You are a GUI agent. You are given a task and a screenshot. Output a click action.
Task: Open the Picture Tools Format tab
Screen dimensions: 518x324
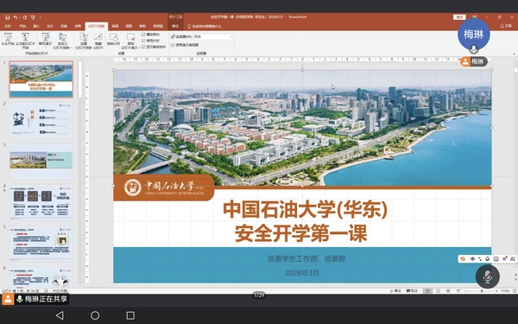click(175, 26)
